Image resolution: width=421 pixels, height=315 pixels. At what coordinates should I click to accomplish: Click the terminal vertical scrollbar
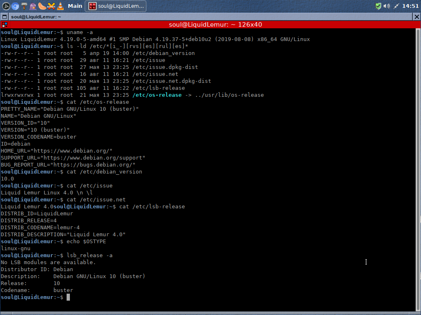point(418,170)
